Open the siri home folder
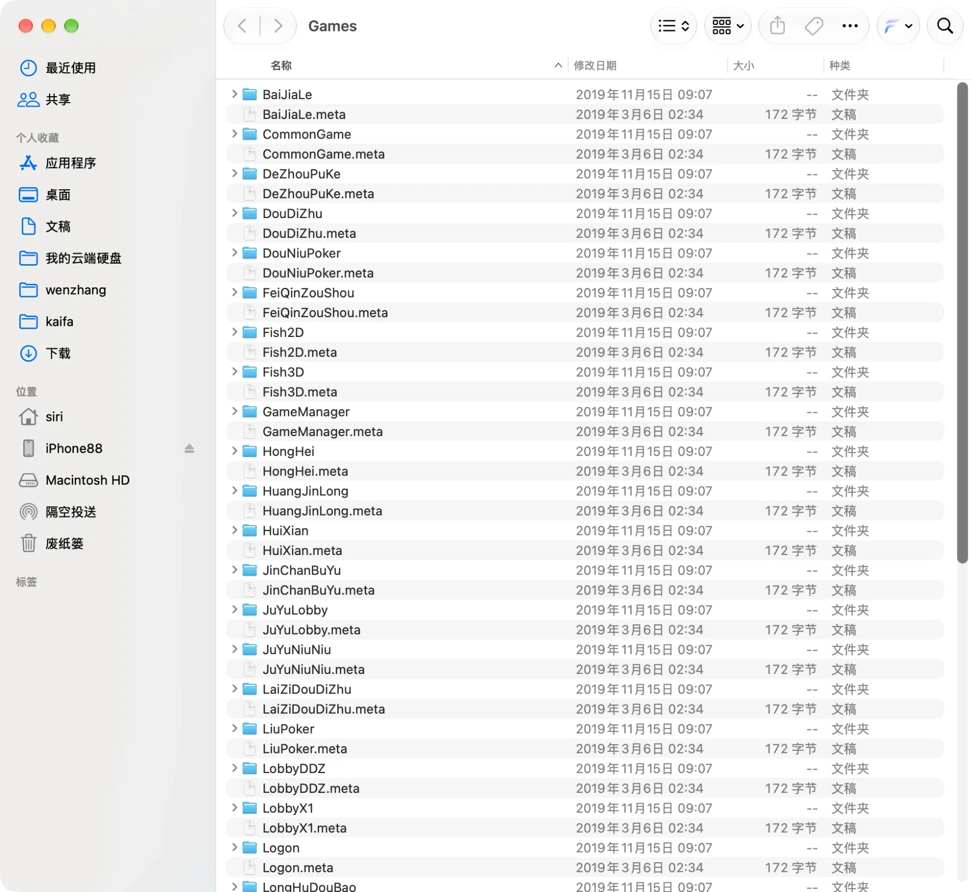This screenshot has height=892, width=971. click(x=54, y=417)
